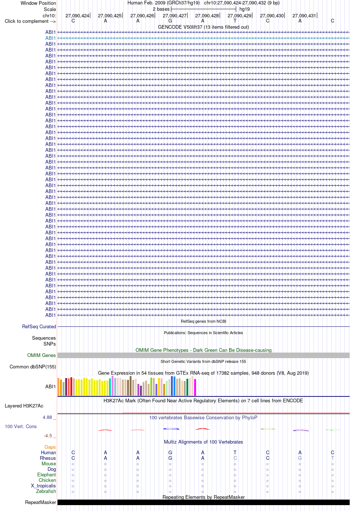Click the Mouse alignment row label
The image size is (350, 511).
(x=49, y=463)
